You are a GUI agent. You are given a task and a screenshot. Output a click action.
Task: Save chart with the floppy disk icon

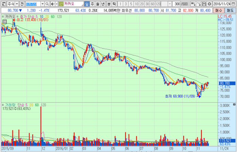[x=204, y=4]
